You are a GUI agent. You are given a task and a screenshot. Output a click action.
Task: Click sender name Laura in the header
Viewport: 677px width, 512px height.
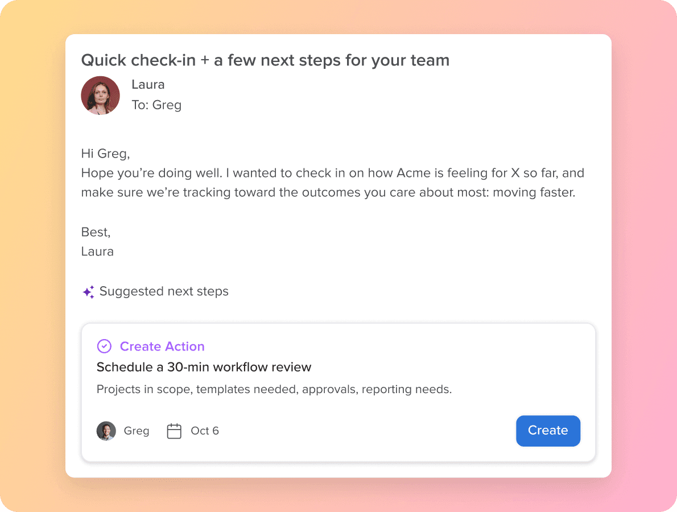[x=148, y=84]
